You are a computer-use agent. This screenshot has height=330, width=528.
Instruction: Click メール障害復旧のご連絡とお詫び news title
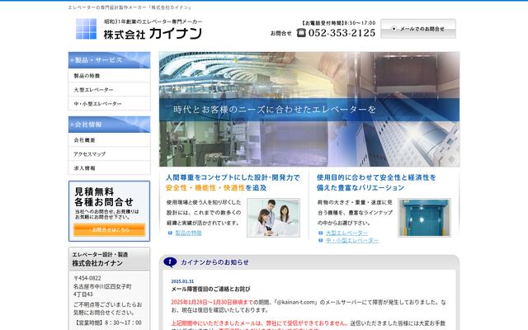pos(211,289)
